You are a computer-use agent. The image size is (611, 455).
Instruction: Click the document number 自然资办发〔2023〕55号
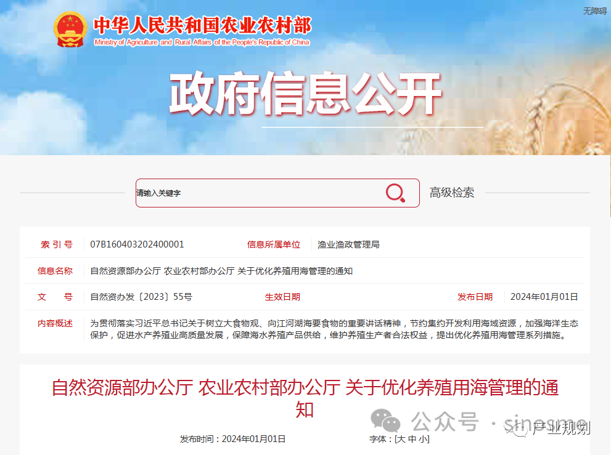coord(141,297)
